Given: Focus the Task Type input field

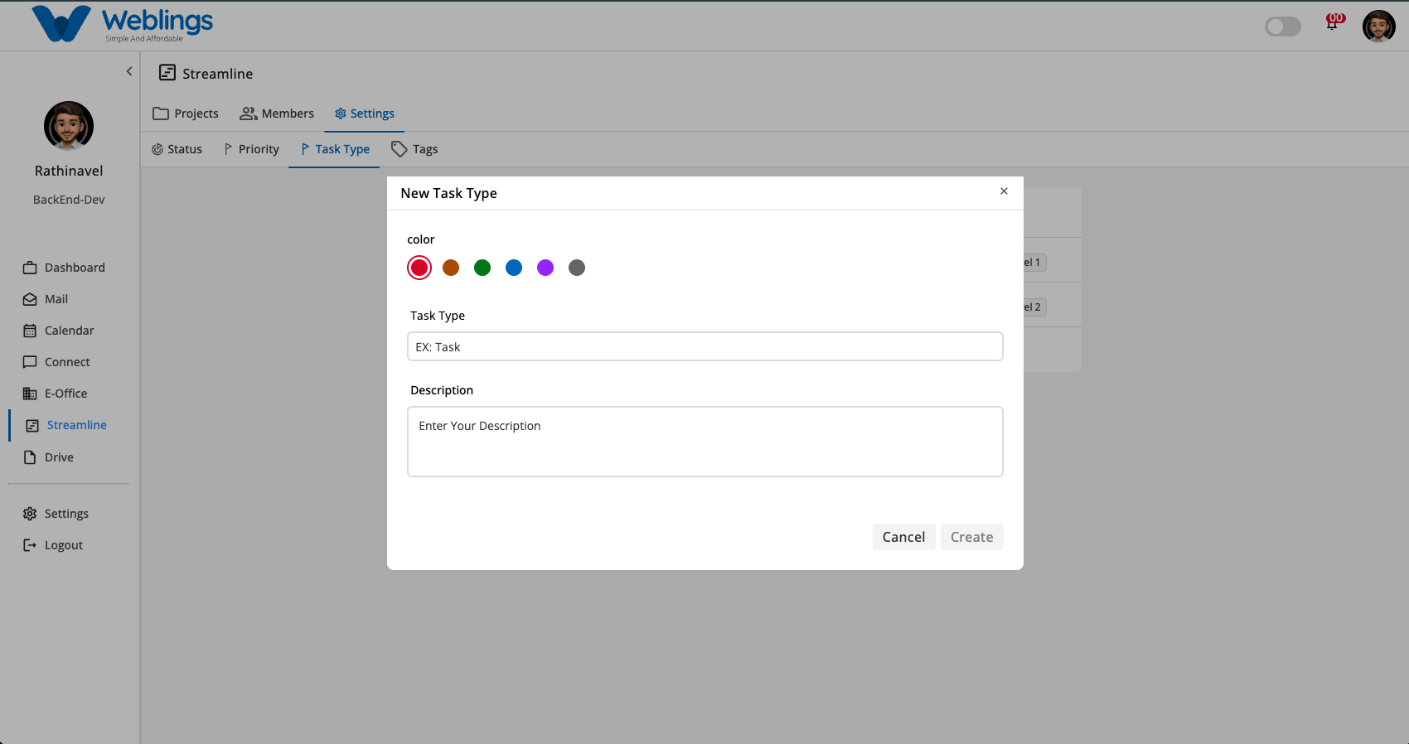Looking at the screenshot, I should coord(705,346).
